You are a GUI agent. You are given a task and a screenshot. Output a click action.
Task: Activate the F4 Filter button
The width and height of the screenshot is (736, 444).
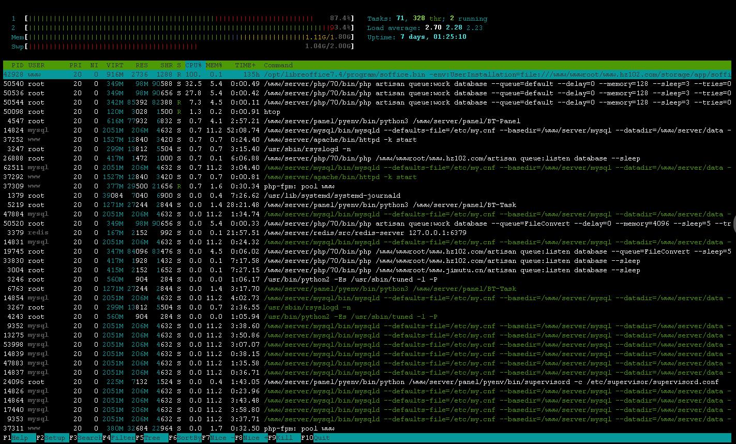(x=119, y=438)
